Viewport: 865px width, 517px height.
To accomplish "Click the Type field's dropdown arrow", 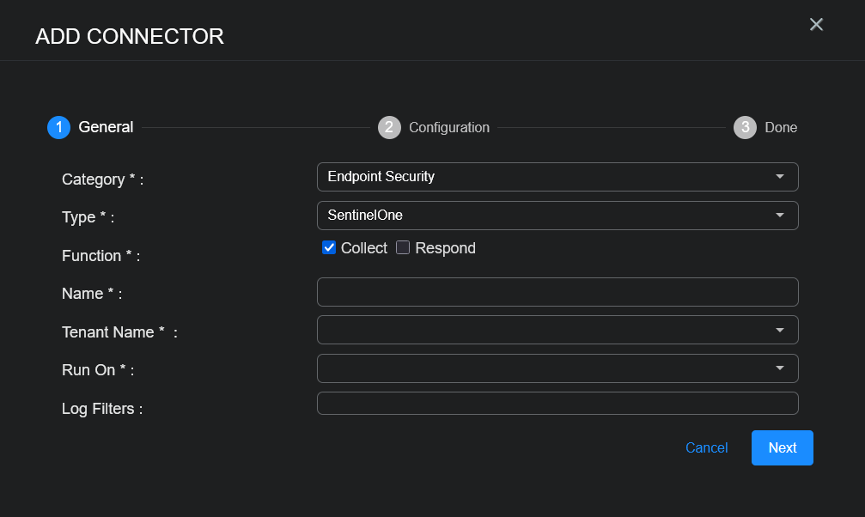I will click(x=780, y=216).
